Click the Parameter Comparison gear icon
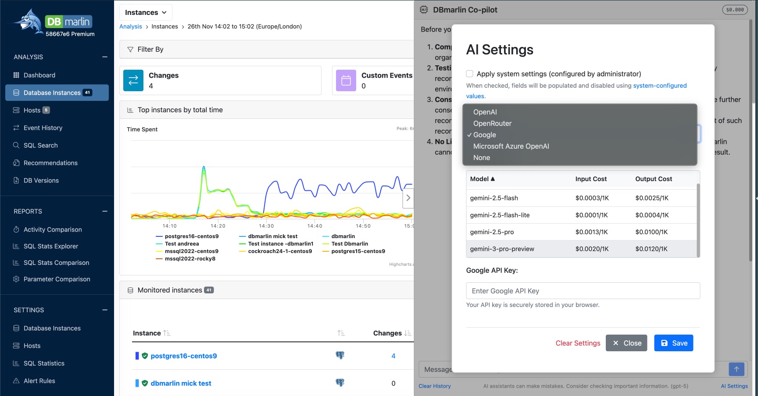 [16, 279]
